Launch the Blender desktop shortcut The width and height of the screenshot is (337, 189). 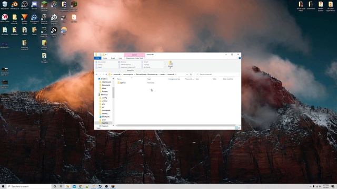pos(15,5)
